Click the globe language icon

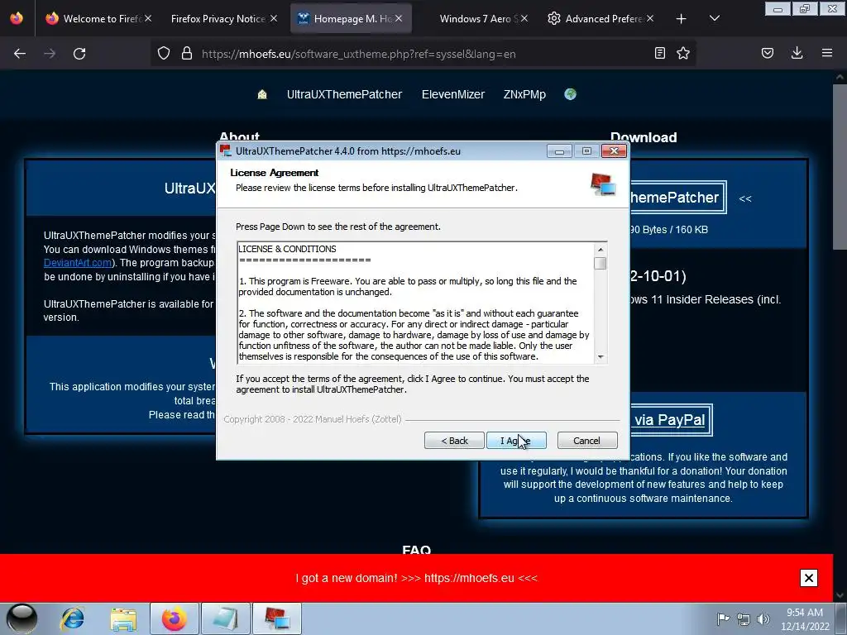tap(571, 94)
